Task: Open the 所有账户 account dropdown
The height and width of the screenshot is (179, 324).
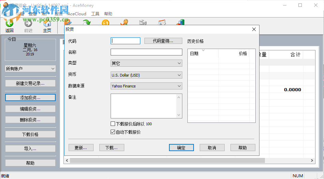Action: (x=30, y=69)
